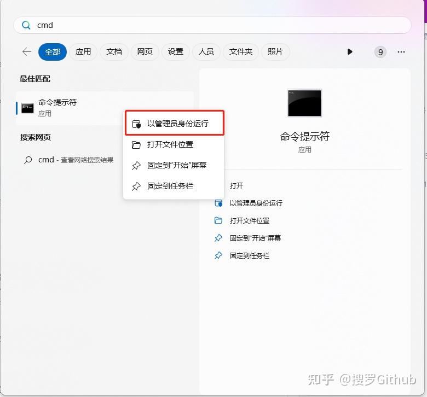Open the three-dots more options menu

(401, 52)
